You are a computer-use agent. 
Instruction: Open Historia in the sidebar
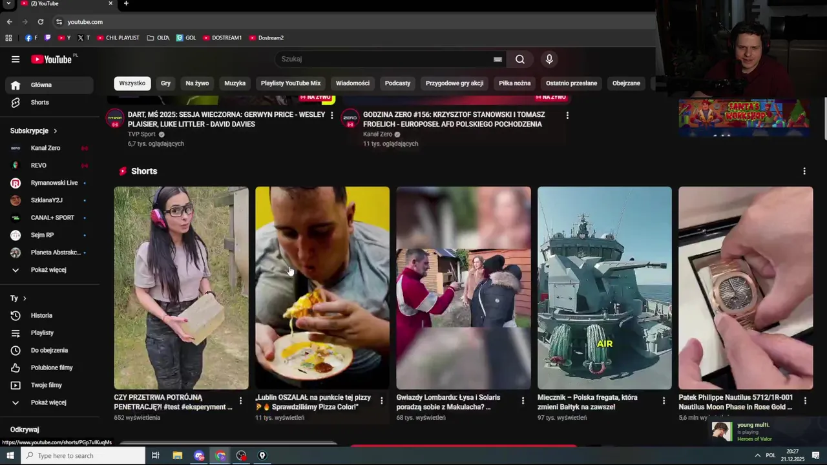tap(49, 316)
